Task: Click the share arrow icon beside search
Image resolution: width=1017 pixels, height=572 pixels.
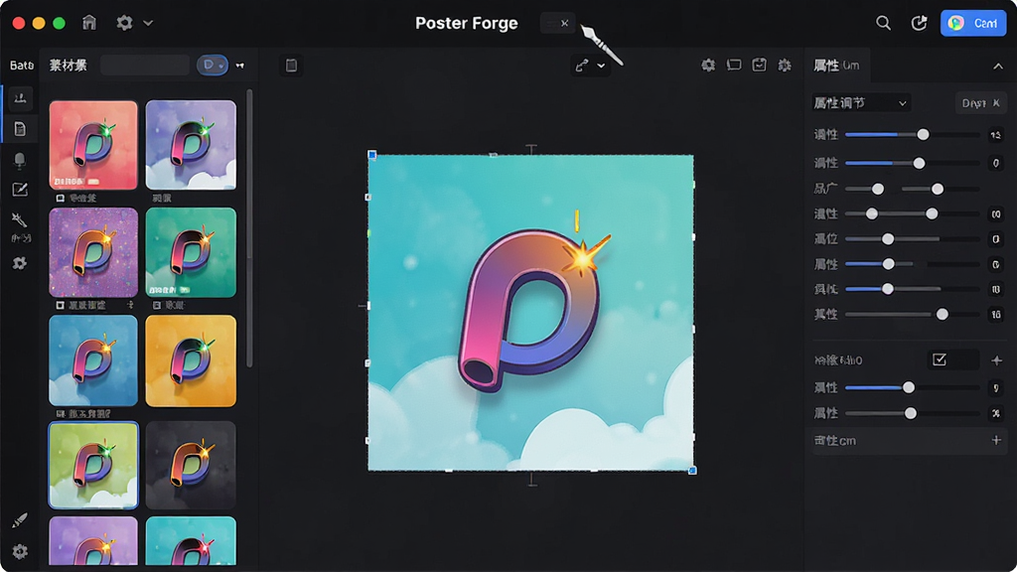Action: pyautogui.click(x=919, y=23)
